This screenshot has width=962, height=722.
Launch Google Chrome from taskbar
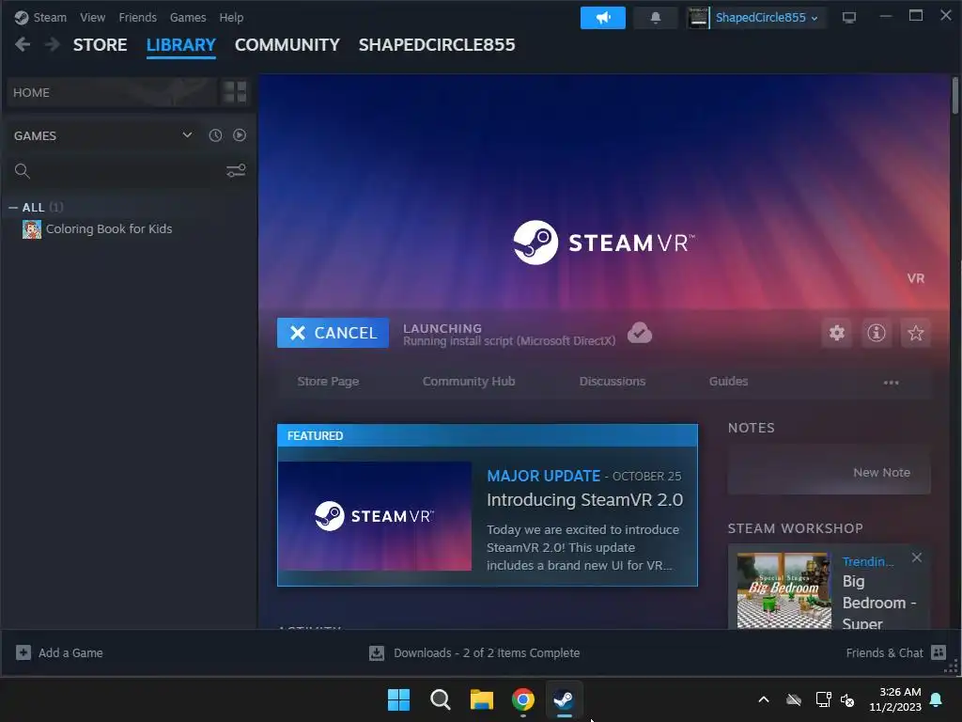(522, 699)
